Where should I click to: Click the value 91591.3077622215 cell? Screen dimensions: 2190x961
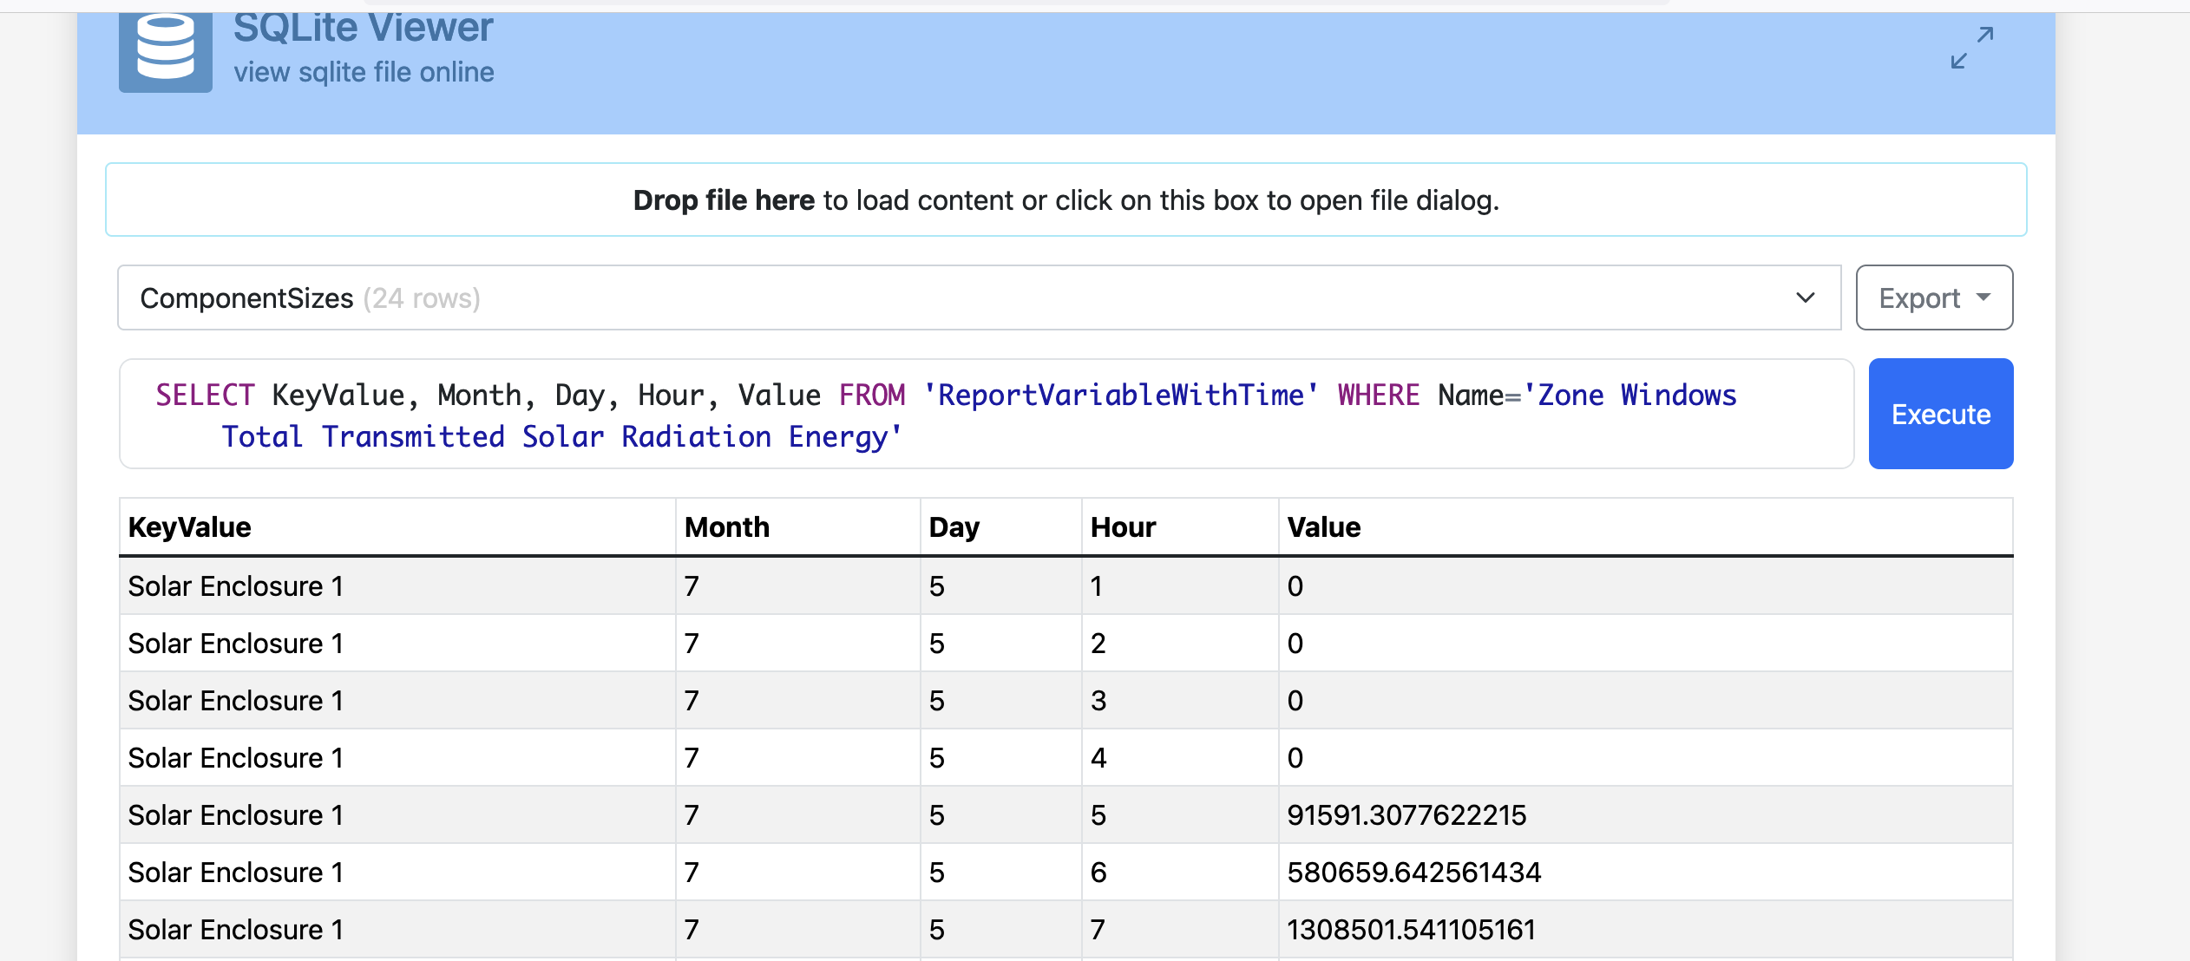pyautogui.click(x=1645, y=815)
